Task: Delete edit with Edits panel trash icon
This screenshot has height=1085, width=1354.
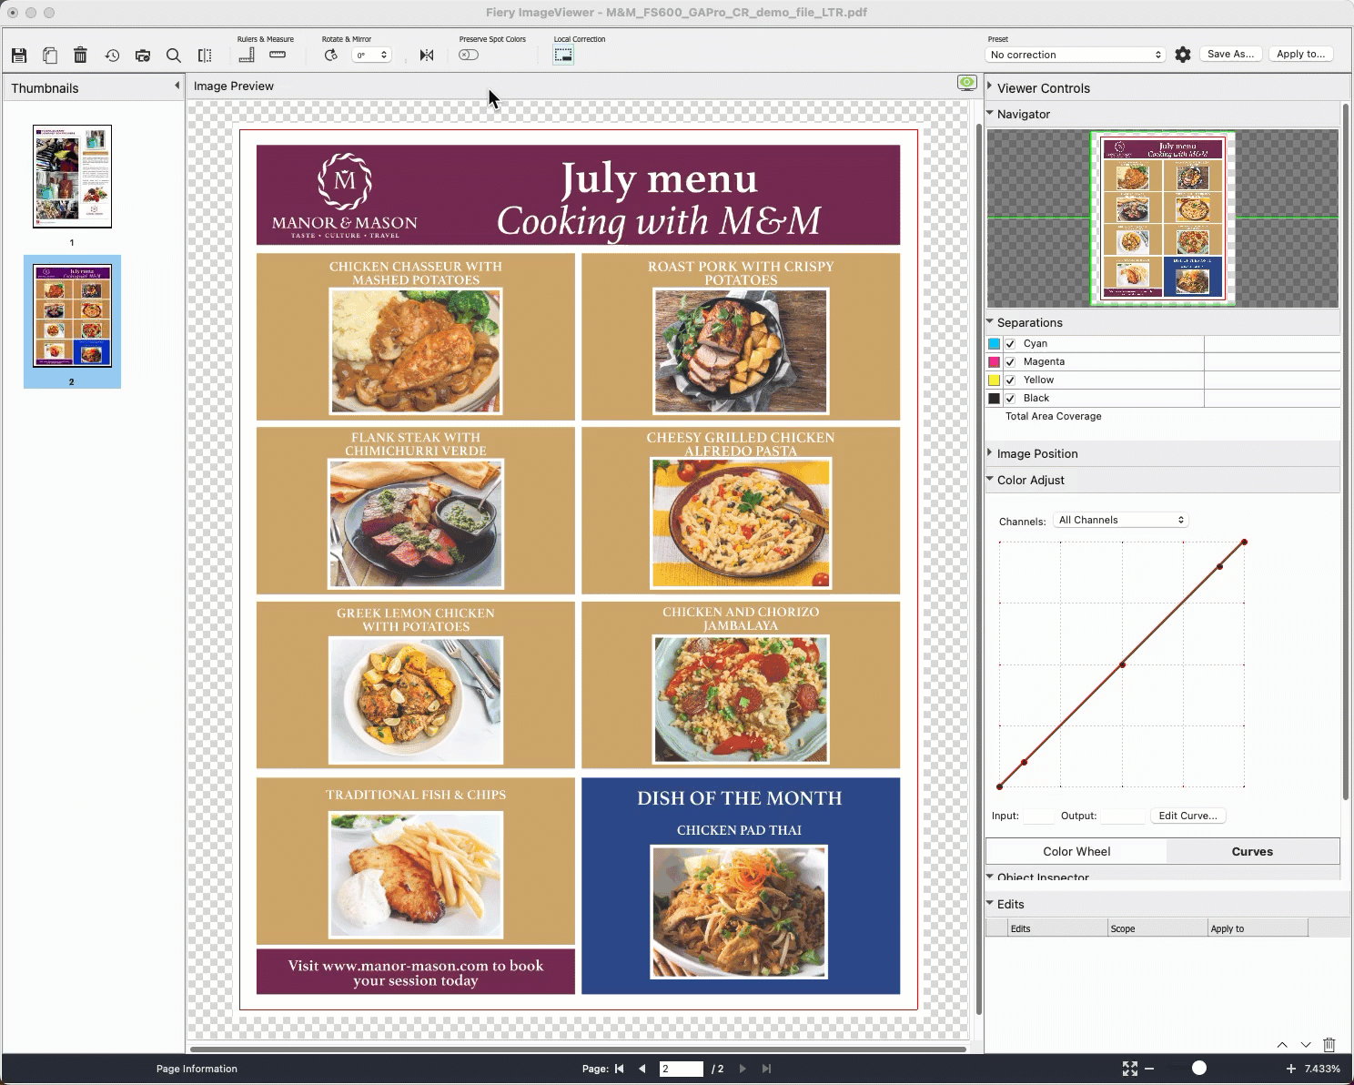Action: coord(1329,1044)
